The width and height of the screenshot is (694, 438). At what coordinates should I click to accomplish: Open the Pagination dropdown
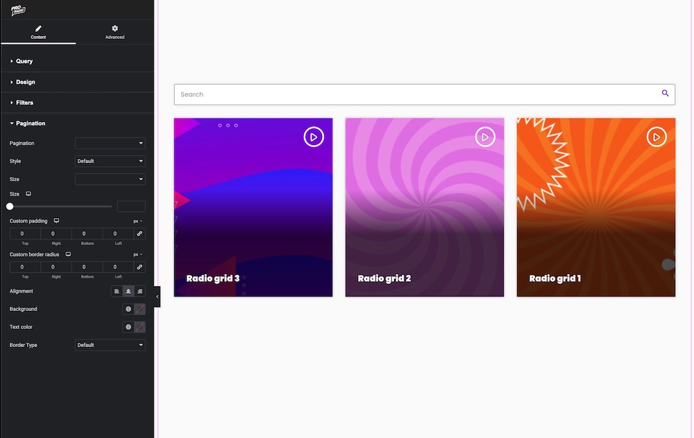110,143
